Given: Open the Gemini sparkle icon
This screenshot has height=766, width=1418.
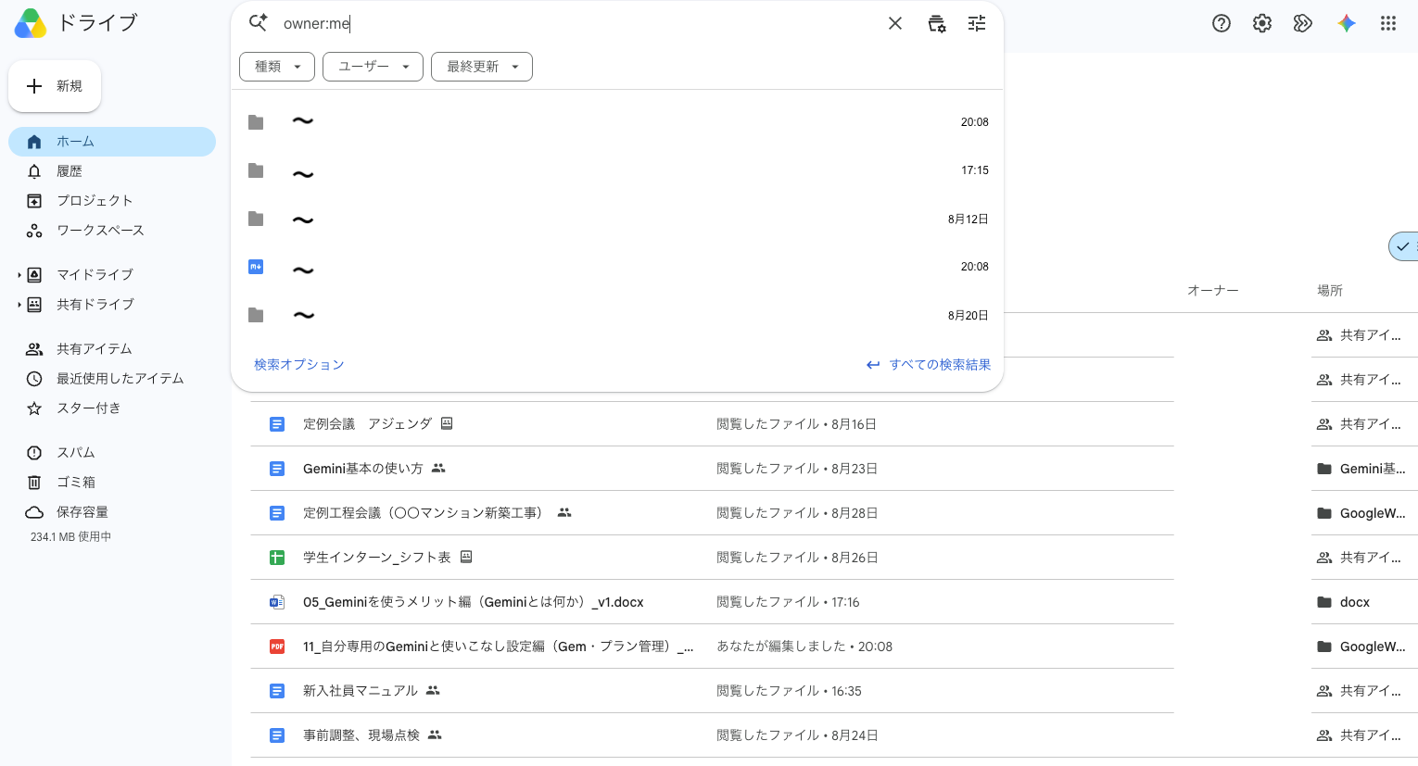Looking at the screenshot, I should [x=1347, y=23].
